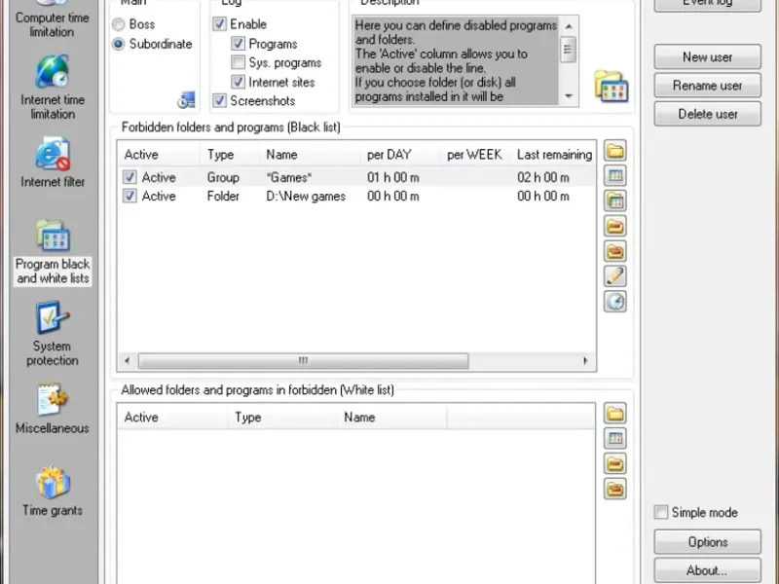Viewport: 779px width, 584px height.
Task: Click the clock time-limit button for black list
Action: 615,302
